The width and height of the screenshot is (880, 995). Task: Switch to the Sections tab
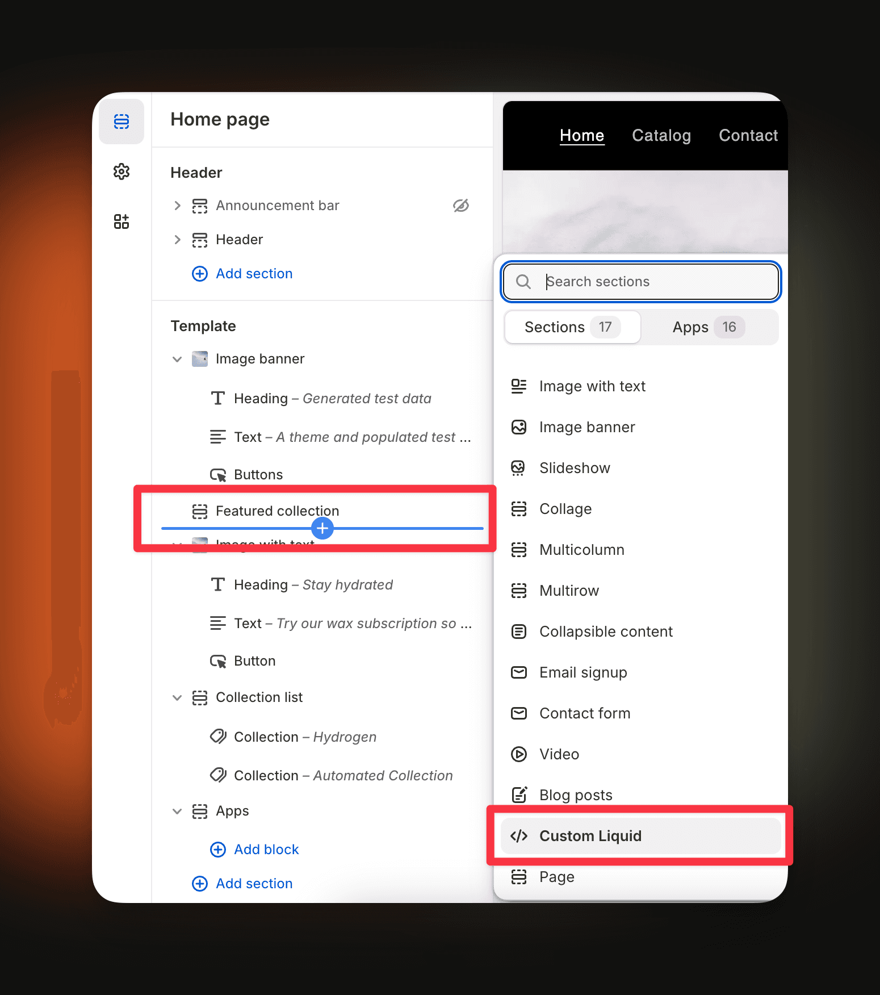(572, 327)
